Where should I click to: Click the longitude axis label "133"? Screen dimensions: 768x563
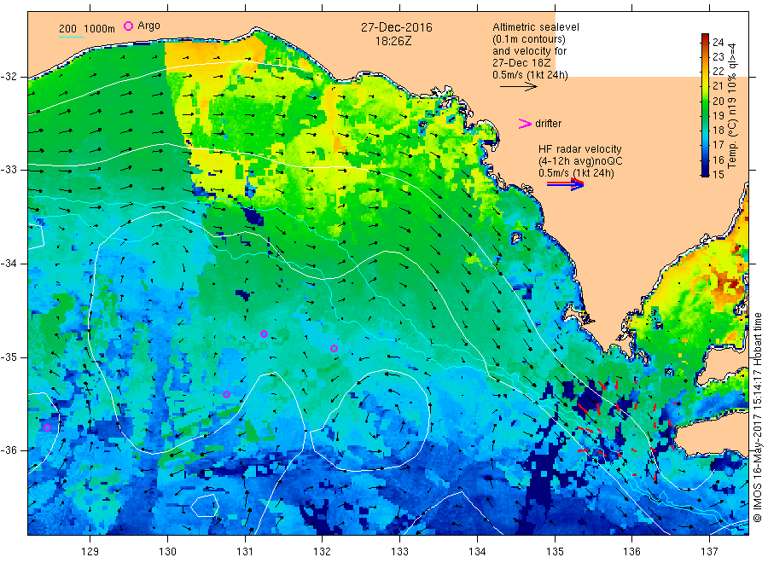click(399, 552)
